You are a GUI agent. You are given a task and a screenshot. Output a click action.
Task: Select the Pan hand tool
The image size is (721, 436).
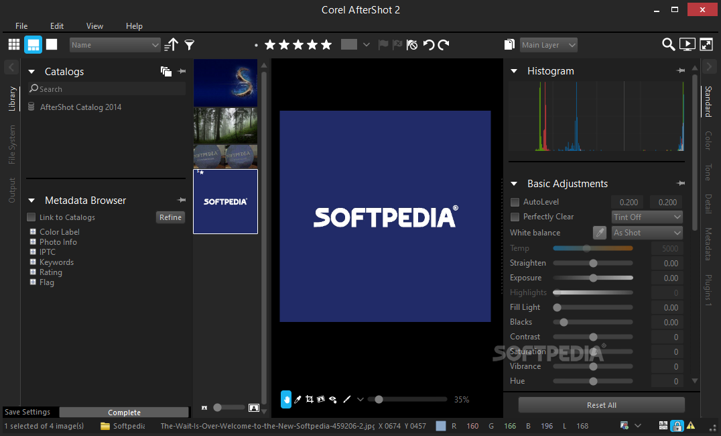pyautogui.click(x=286, y=399)
